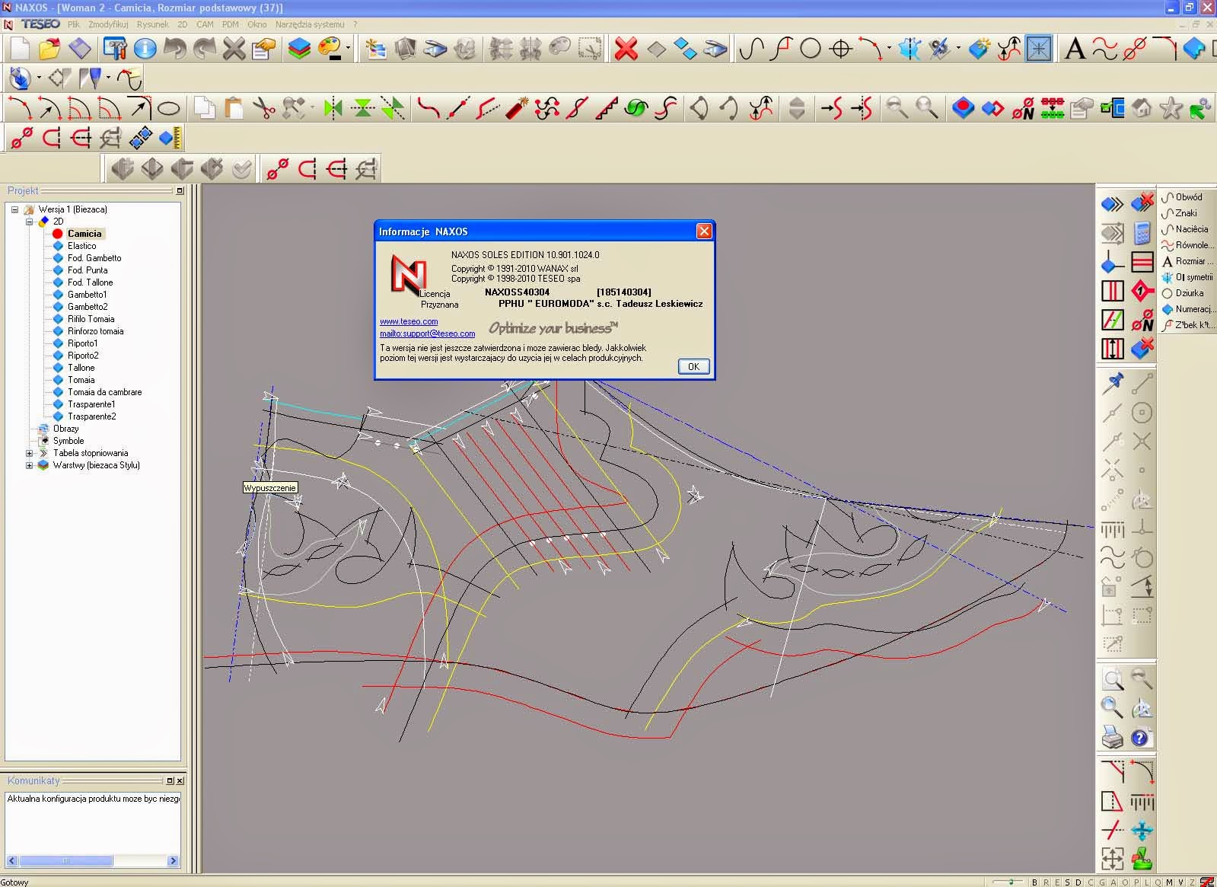Viewport: 1217px width, 887px height.
Task: Toggle the V indicator in status bar
Action: (1180, 882)
